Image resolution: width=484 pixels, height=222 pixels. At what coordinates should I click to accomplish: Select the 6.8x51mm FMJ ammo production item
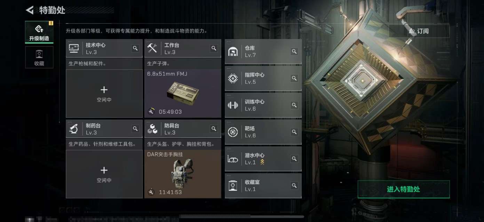(183, 94)
